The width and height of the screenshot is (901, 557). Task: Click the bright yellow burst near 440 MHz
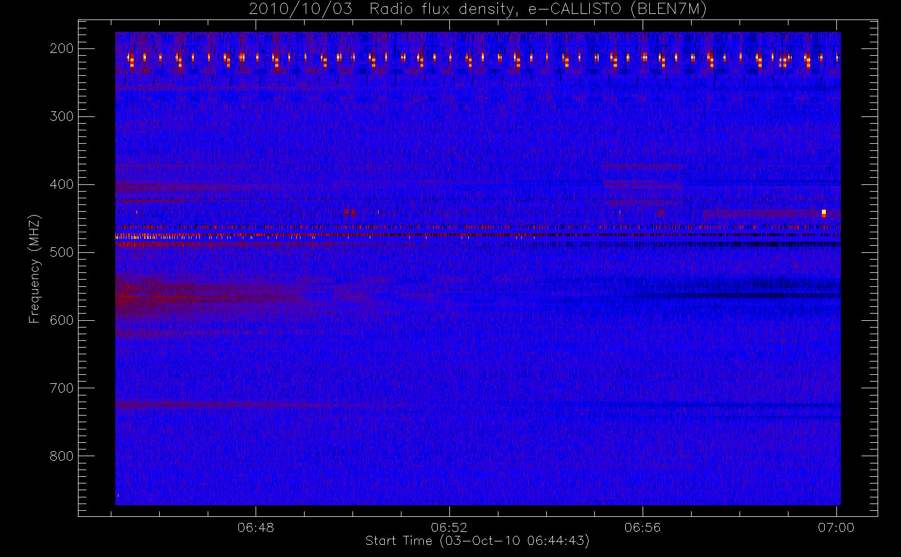(x=824, y=213)
